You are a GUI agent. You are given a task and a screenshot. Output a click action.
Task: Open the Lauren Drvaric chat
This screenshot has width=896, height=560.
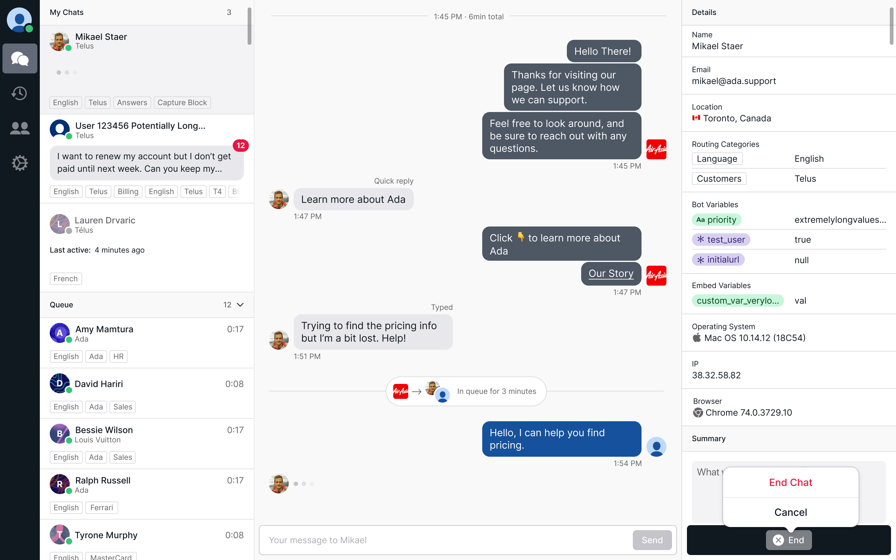click(147, 248)
